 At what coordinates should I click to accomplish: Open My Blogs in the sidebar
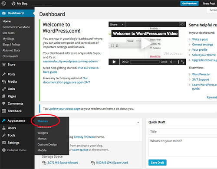point(8,39)
